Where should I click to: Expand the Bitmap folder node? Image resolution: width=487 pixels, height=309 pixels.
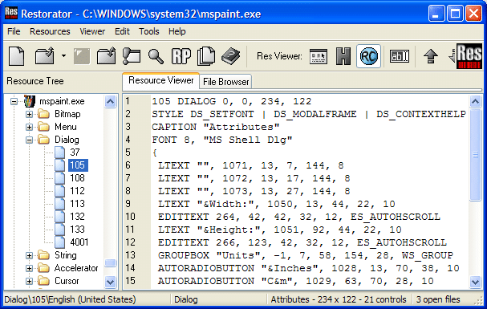[x=29, y=114]
